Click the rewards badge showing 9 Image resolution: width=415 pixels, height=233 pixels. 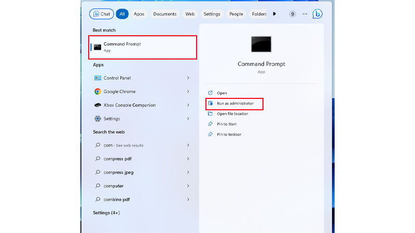coord(292,14)
